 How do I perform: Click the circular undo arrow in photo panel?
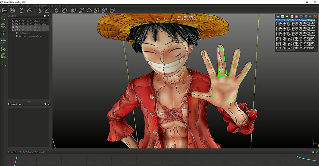point(301,17)
